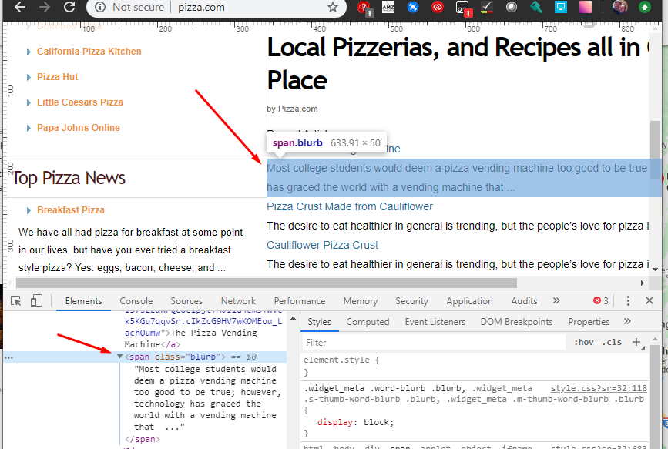This screenshot has height=449, width=668.
Task: Open the DOM Breakpoints sidebar tab
Action: point(516,322)
